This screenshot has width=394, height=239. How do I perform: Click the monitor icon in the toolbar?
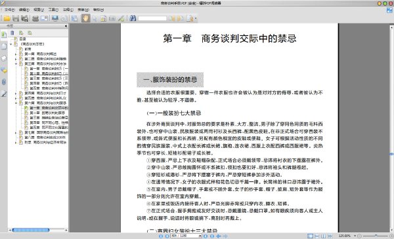coord(55,18)
